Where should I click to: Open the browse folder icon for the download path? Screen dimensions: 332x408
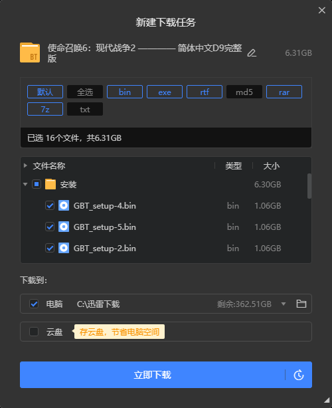(x=301, y=304)
